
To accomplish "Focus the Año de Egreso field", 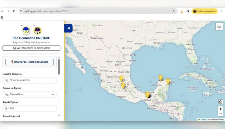I will pyautogui.click(x=29, y=108).
